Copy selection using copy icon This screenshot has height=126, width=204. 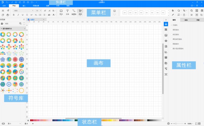(3, 15)
